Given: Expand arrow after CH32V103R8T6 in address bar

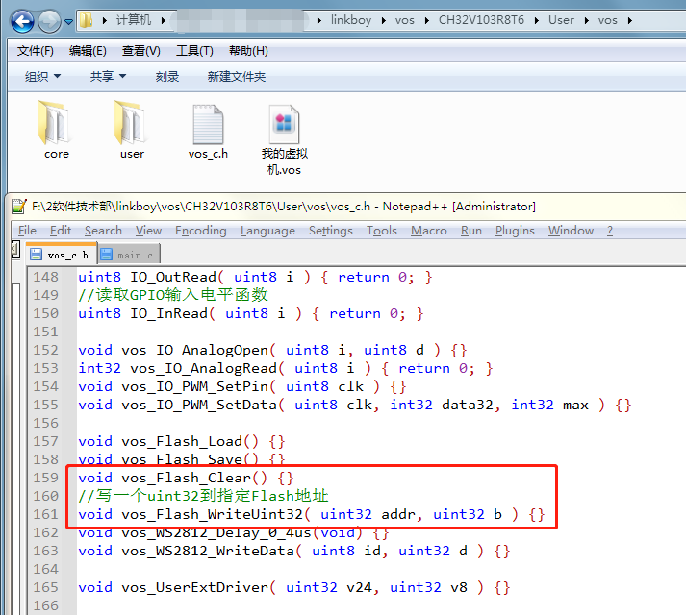Looking at the screenshot, I should point(536,20).
